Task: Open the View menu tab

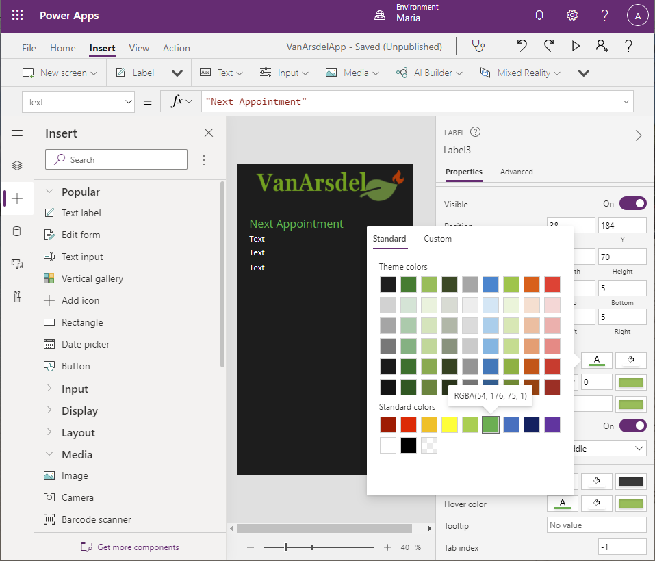Action: (x=139, y=48)
